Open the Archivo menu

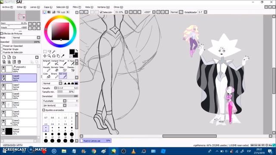7,7
